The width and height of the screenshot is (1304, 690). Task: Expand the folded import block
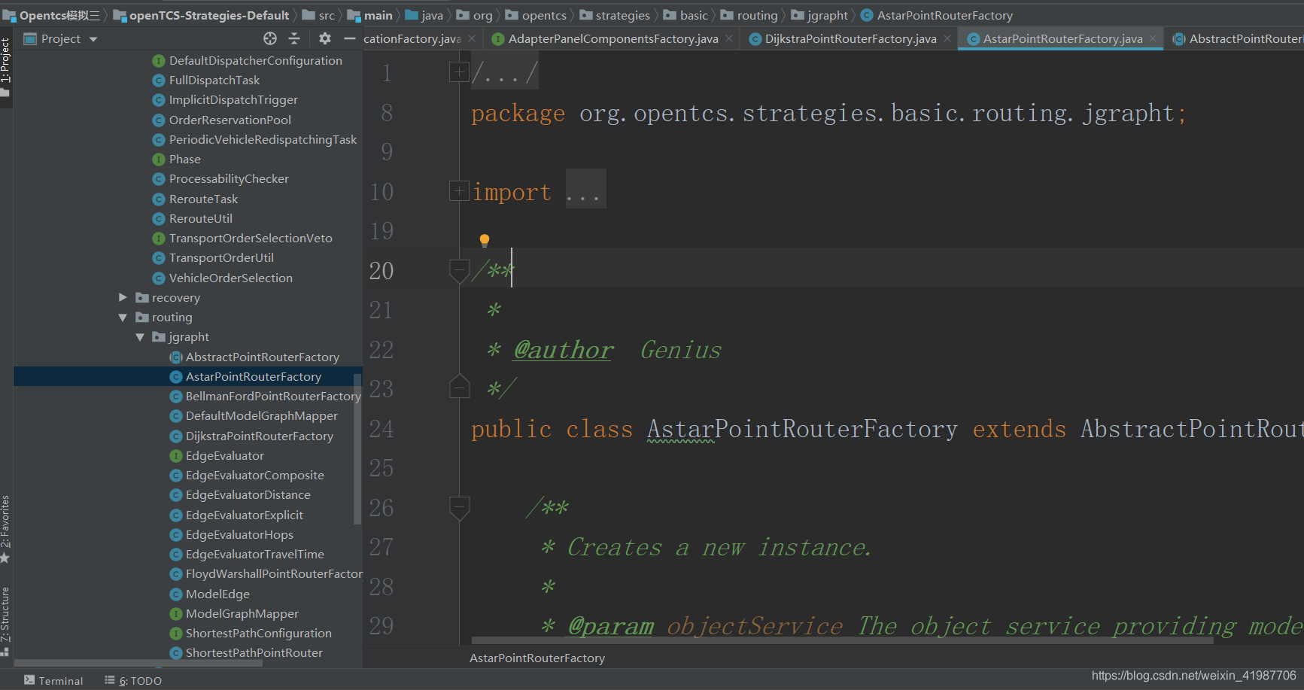(x=458, y=191)
